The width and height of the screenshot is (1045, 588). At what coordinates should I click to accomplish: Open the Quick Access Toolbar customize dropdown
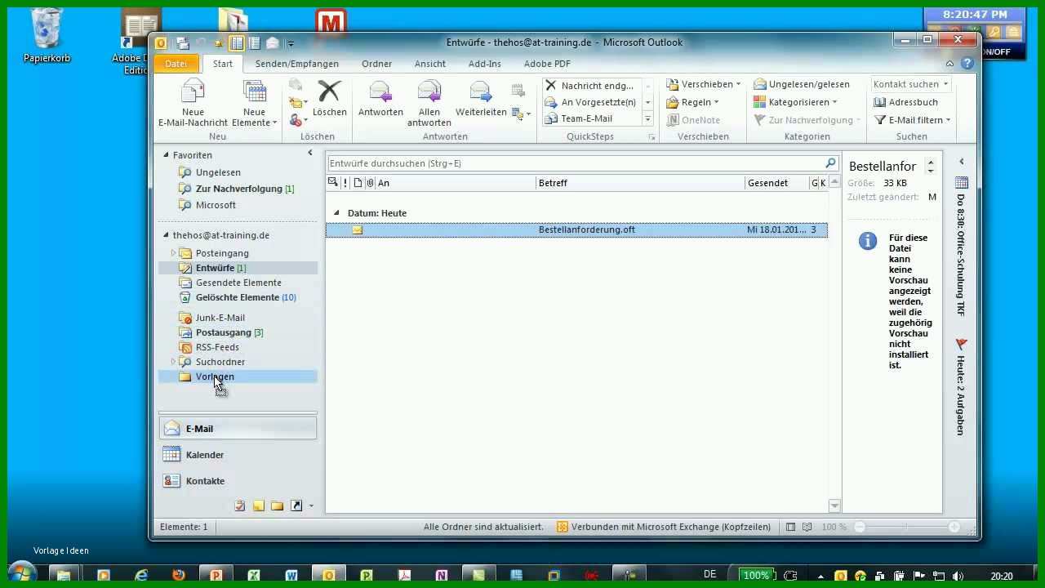290,44
